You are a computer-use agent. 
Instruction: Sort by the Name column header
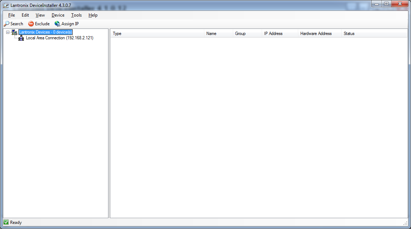click(218, 34)
